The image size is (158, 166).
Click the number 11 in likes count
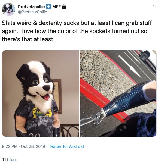click(x=4, y=160)
